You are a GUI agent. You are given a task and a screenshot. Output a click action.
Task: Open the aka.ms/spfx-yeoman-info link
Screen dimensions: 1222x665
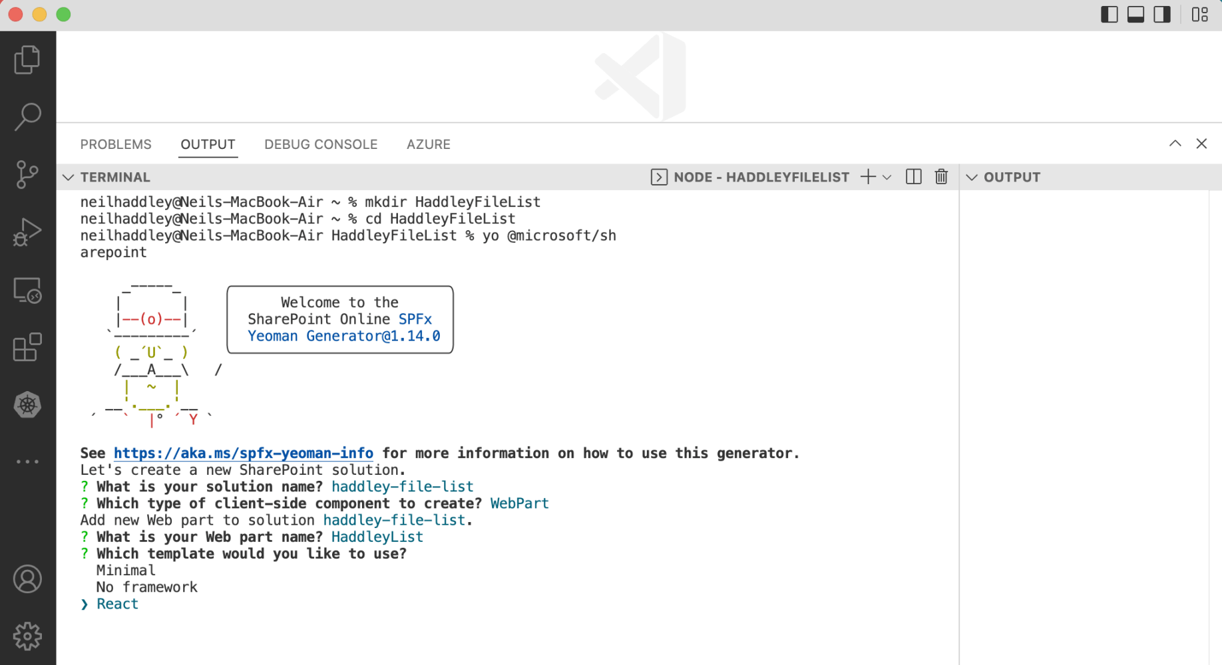coord(244,454)
